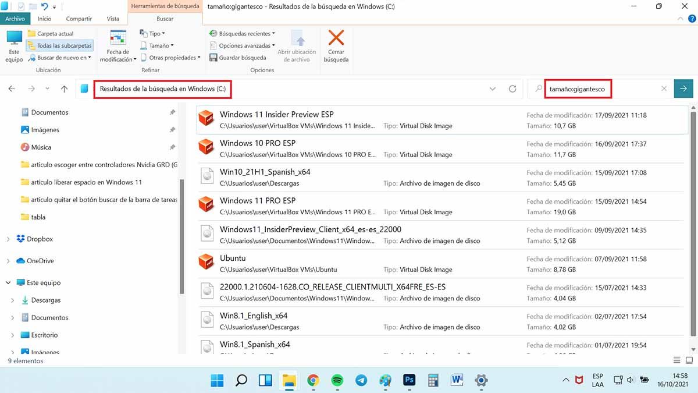Select Win10_21H1_Spanish_x64 file
Screen dimensions: 698x393
pyautogui.click(x=443, y=177)
